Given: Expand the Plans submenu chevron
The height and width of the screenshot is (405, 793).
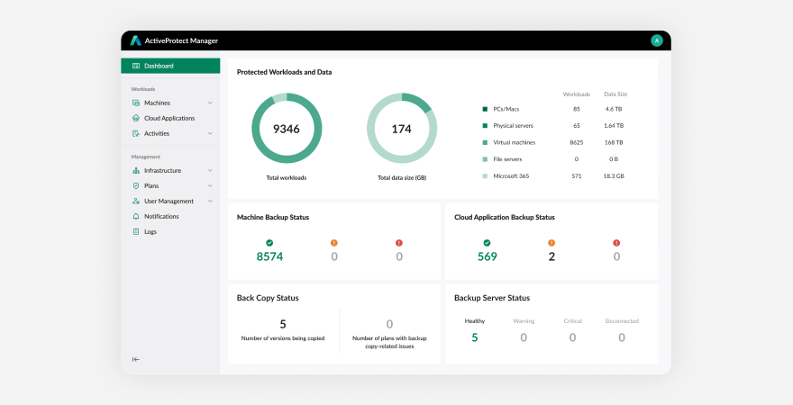Looking at the screenshot, I should pos(210,185).
